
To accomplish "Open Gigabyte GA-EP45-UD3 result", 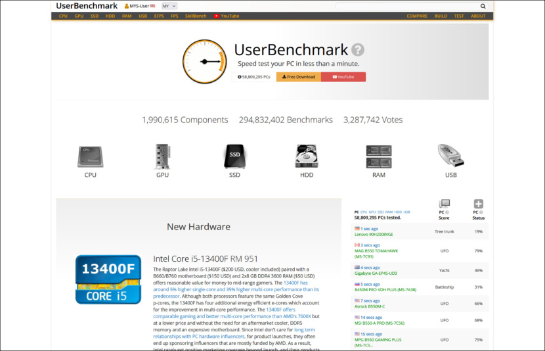I will pyautogui.click(x=376, y=273).
